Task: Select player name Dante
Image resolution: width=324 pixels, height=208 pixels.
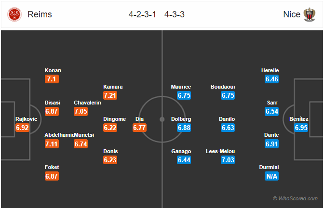Action: click(x=271, y=135)
